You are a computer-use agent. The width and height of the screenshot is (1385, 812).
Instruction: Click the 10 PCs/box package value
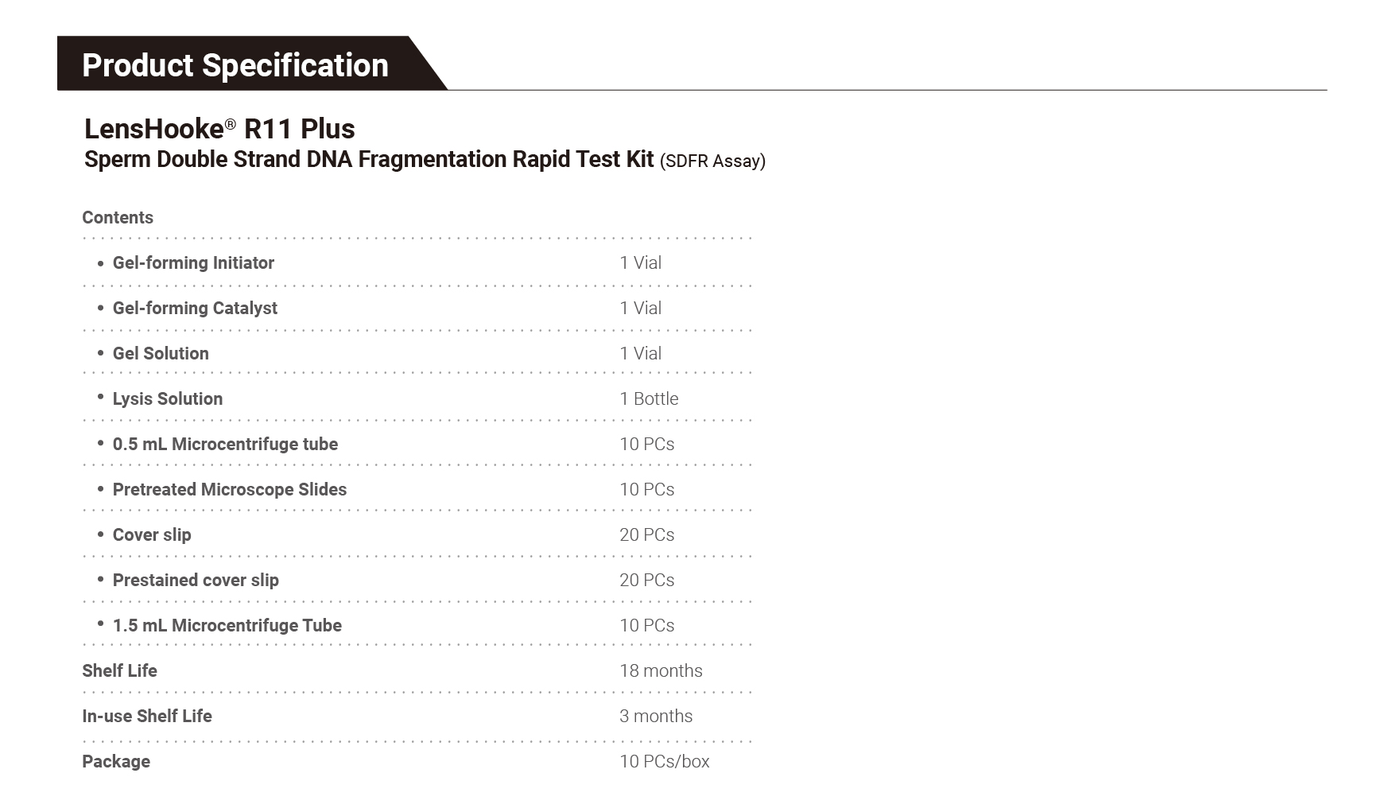pos(664,761)
